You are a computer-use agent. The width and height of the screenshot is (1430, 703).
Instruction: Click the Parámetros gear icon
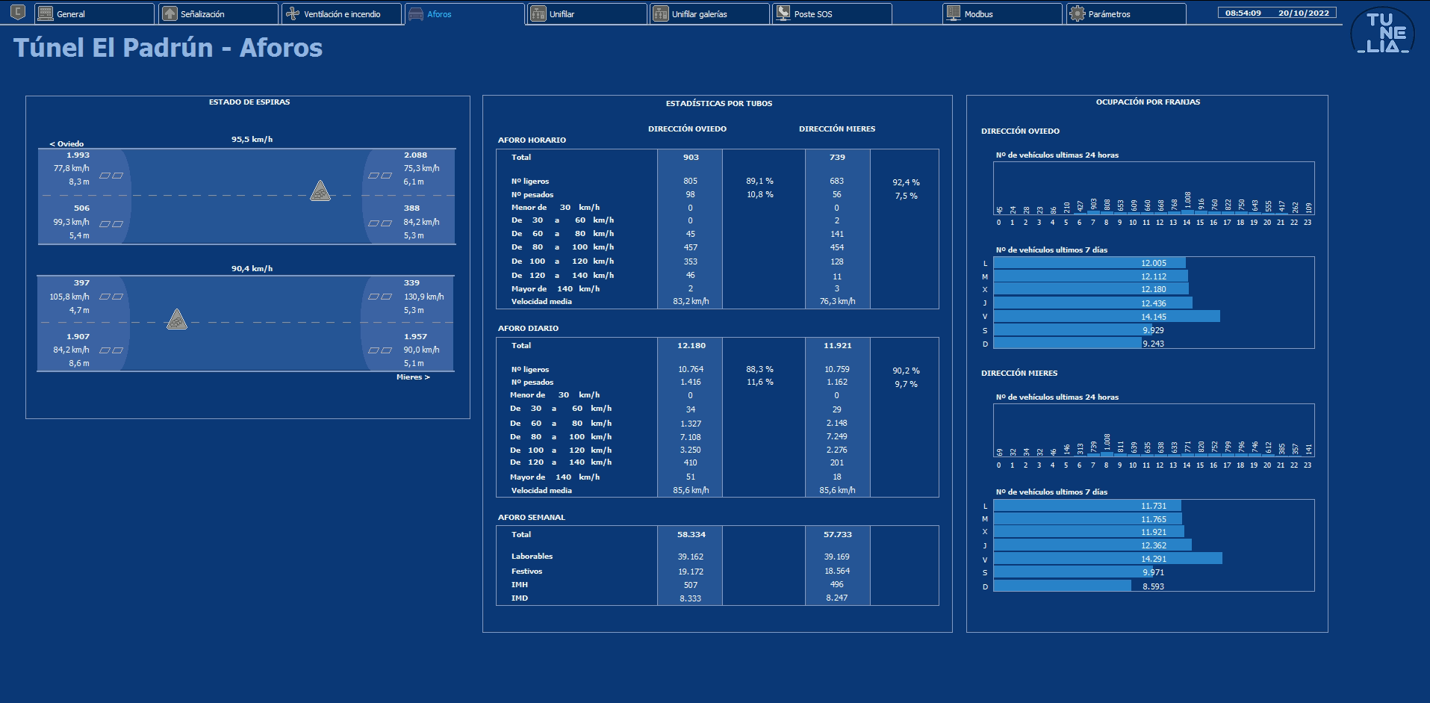pyautogui.click(x=1077, y=13)
